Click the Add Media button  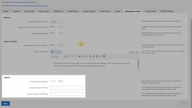[x=56, y=52]
